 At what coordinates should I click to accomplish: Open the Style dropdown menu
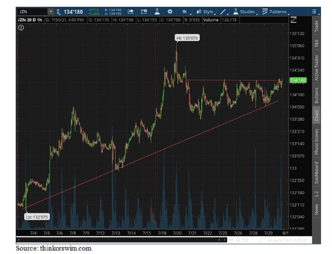tap(205, 12)
